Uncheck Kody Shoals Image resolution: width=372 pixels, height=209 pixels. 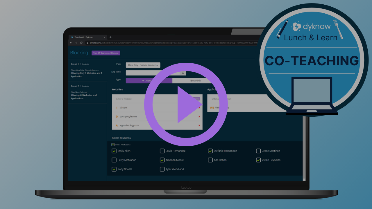114,169
